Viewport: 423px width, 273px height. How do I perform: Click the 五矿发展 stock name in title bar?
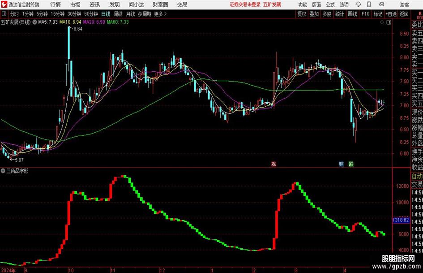(x=272, y=4)
